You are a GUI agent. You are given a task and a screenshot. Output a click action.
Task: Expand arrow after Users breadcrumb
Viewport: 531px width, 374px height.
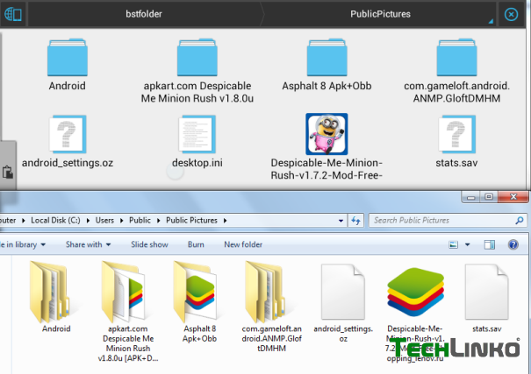coord(122,221)
